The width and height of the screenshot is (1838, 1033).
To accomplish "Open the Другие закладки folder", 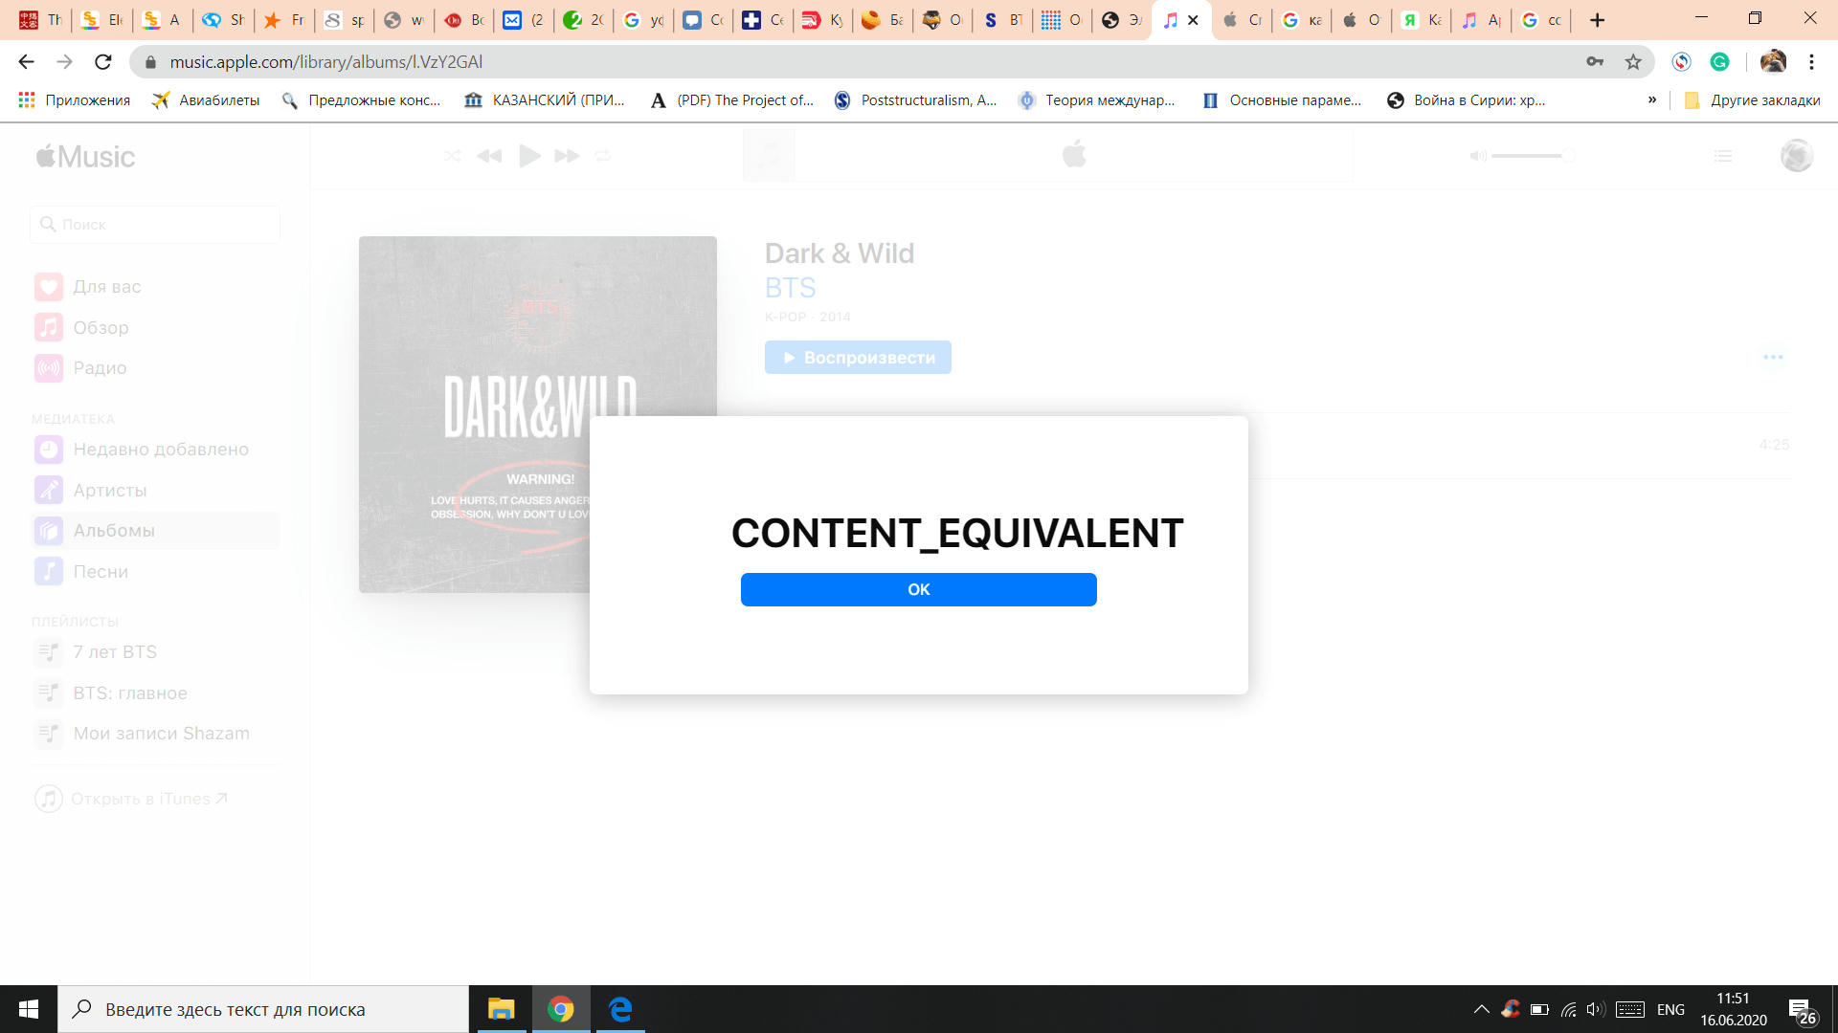I will point(1752,99).
